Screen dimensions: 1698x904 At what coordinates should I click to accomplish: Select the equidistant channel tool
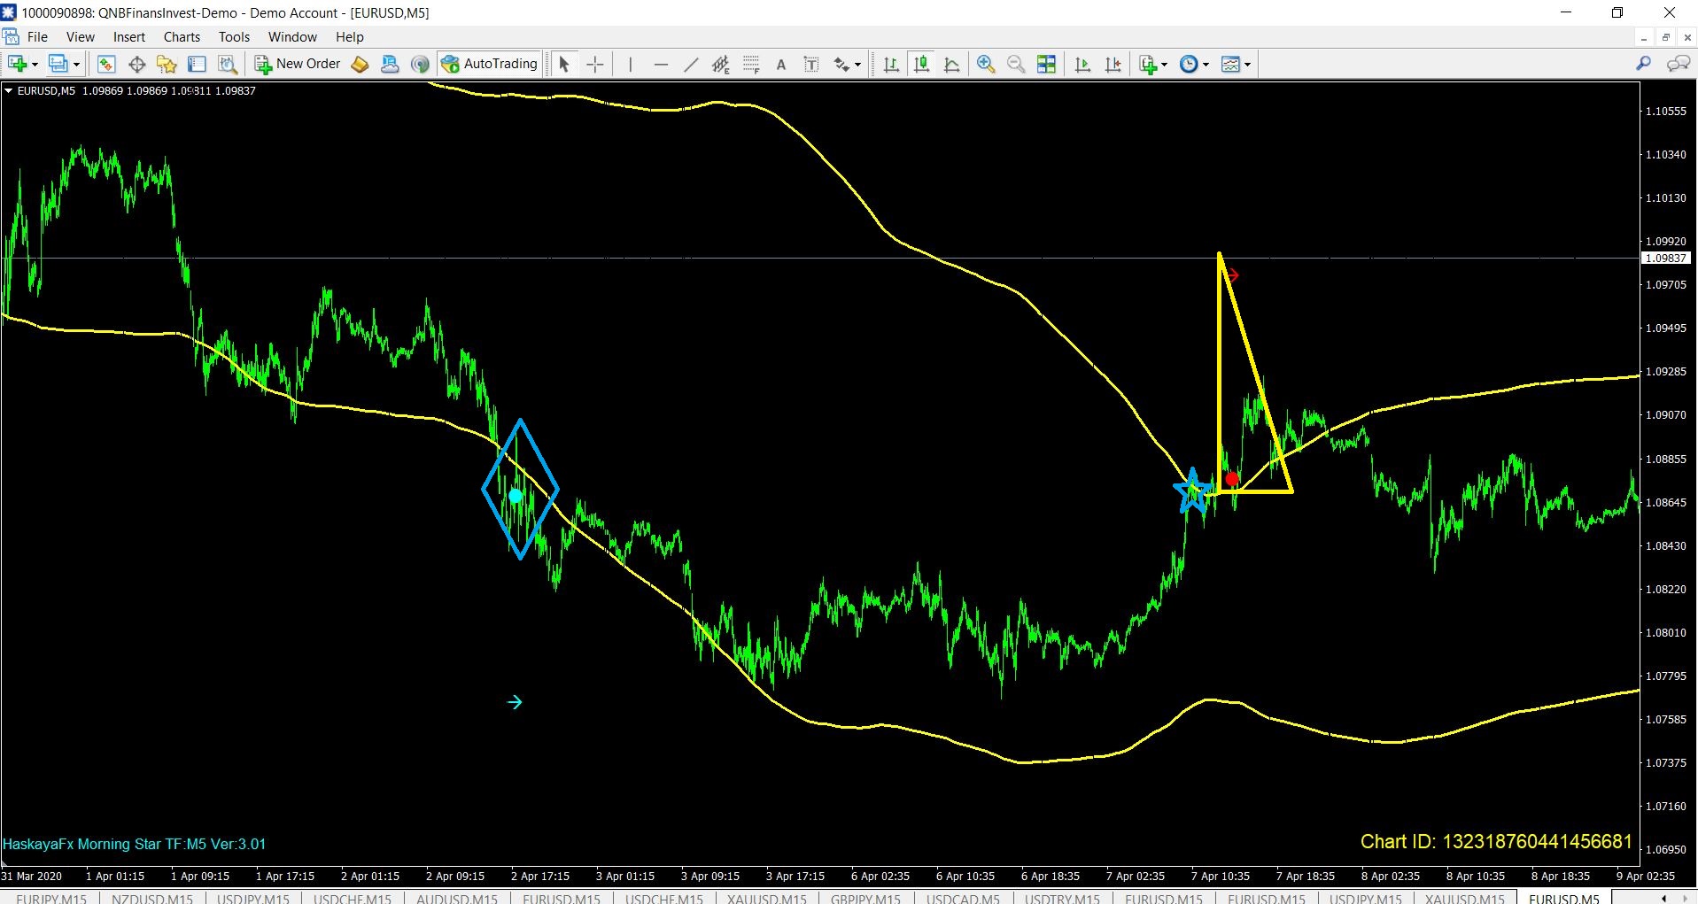(721, 64)
